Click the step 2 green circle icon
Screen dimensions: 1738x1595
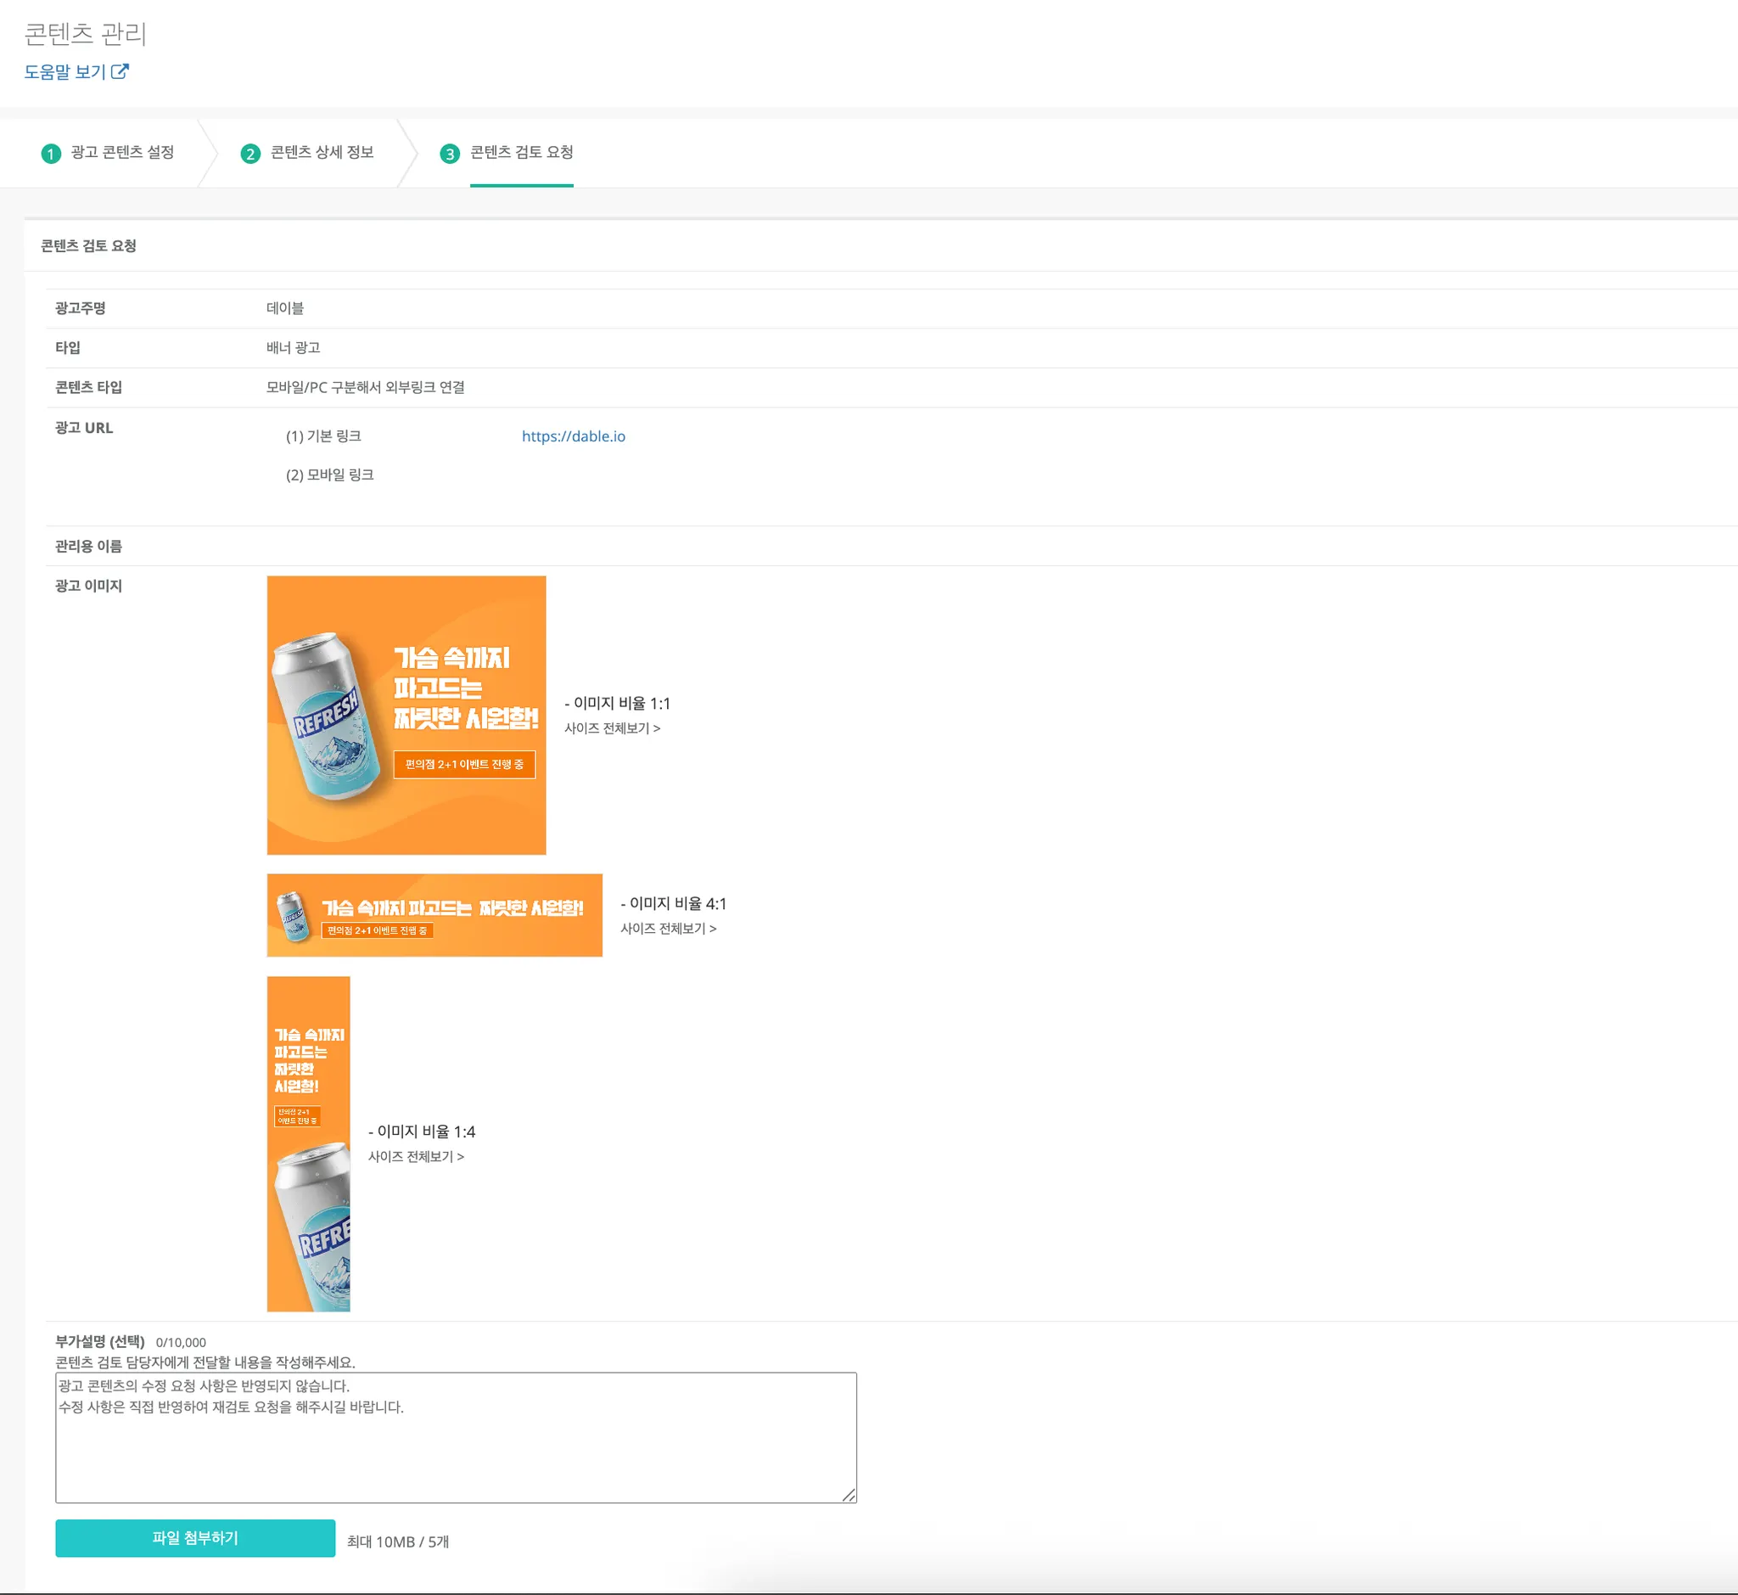tap(250, 154)
